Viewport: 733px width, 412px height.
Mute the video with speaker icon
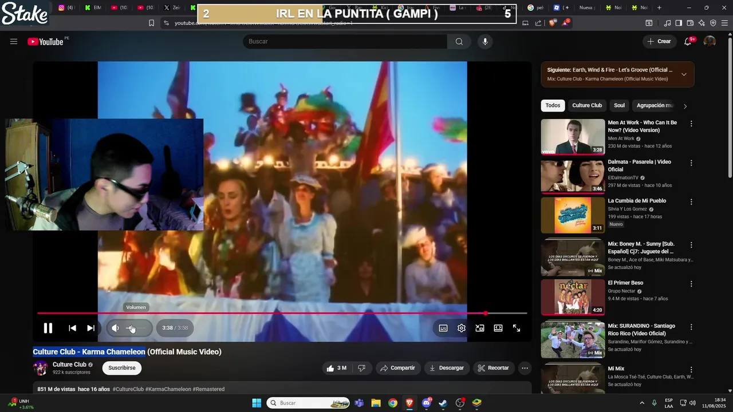(x=115, y=328)
